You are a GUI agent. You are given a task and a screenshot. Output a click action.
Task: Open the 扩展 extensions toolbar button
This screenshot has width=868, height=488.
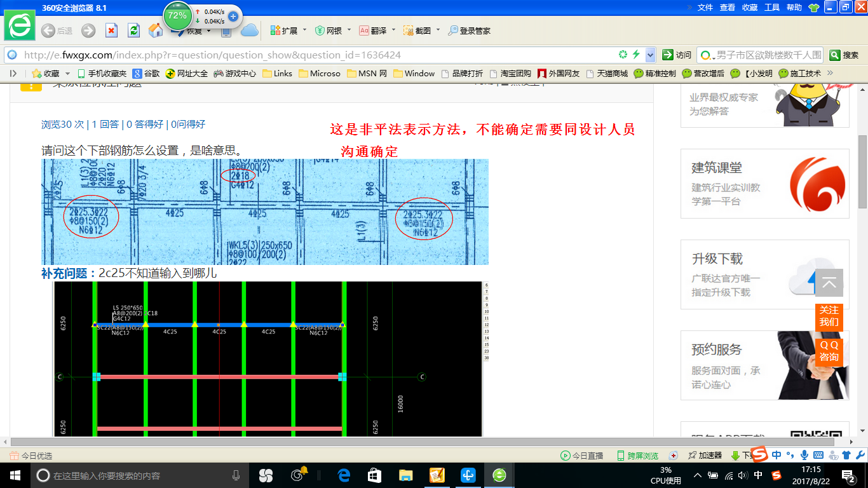[283, 30]
